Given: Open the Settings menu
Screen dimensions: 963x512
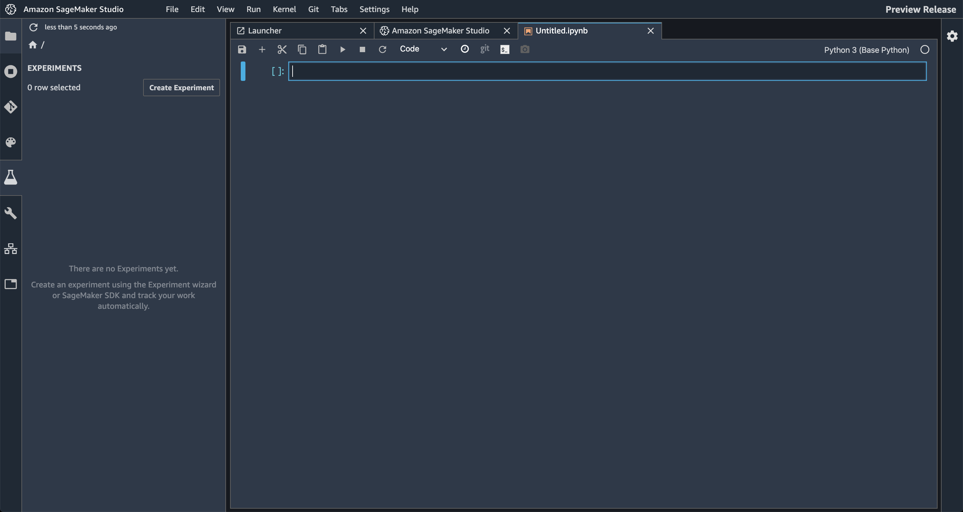Looking at the screenshot, I should (374, 9).
